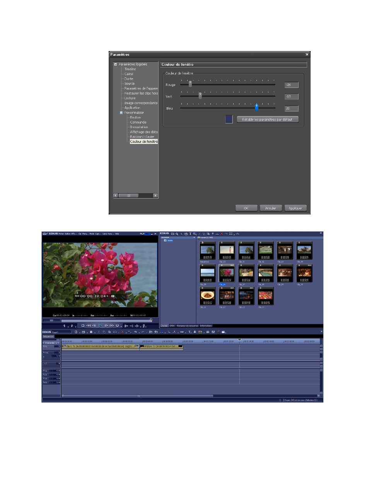Select the Source settings entry
The image size is (369, 478).
point(130,84)
